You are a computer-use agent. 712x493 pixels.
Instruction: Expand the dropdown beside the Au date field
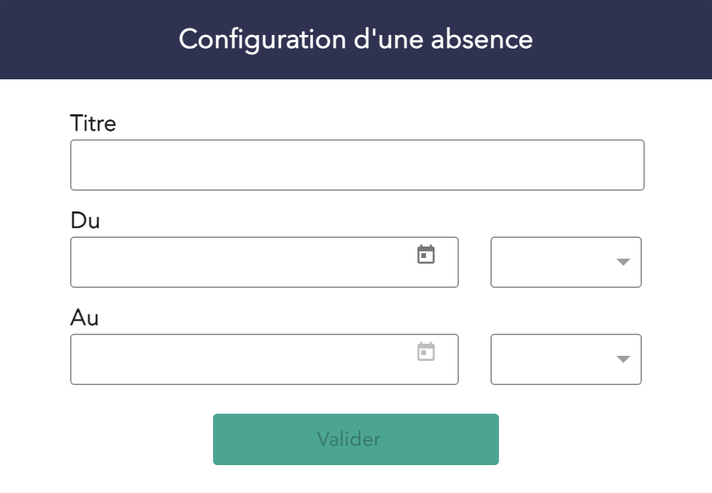click(x=565, y=359)
